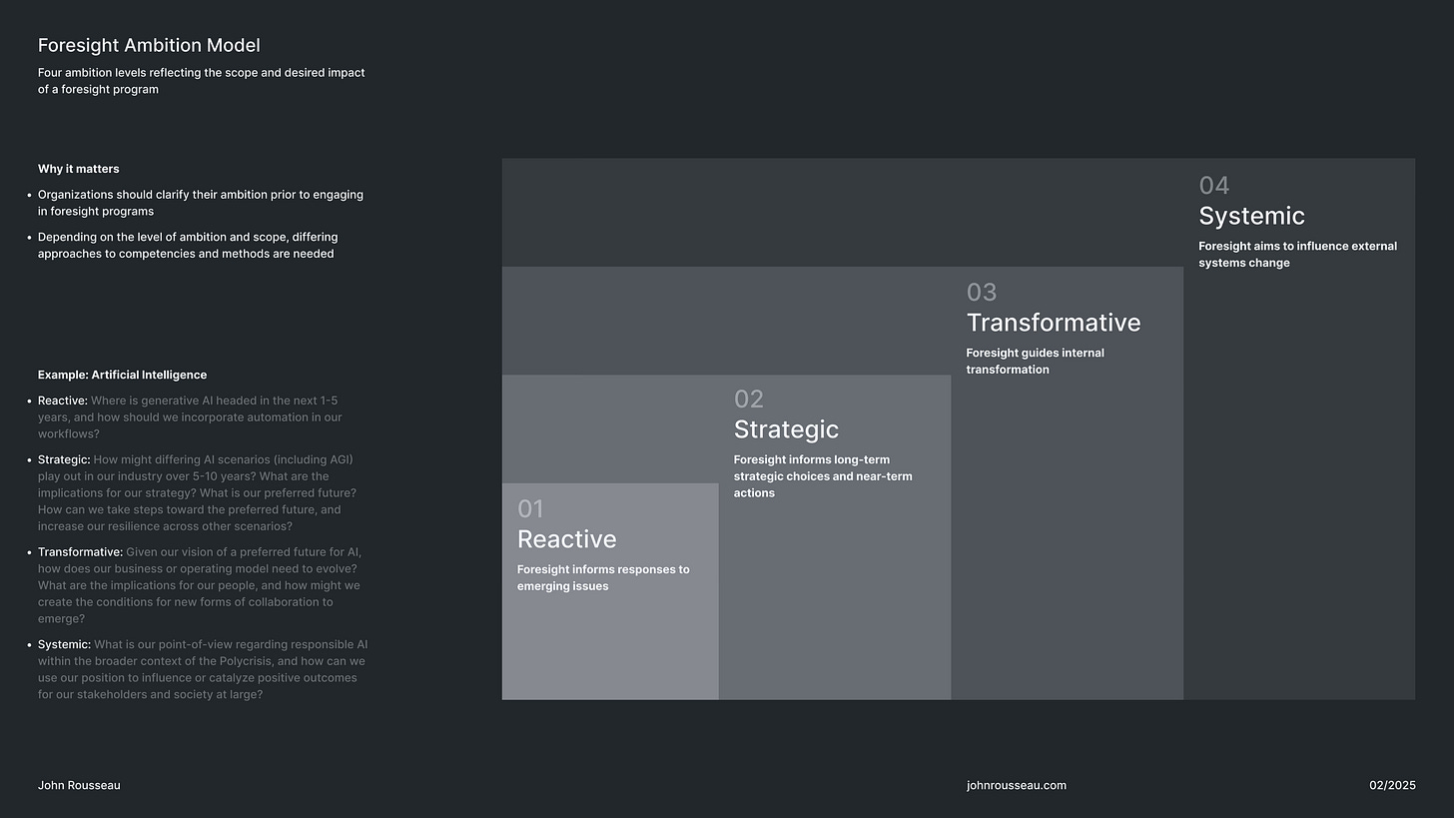Click the number '02' in the diagram

pos(749,400)
